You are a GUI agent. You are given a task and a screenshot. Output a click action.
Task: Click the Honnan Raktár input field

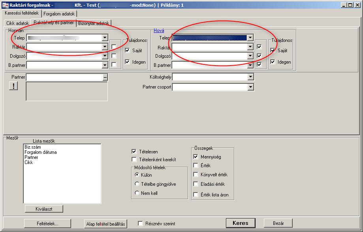[x=64, y=47]
